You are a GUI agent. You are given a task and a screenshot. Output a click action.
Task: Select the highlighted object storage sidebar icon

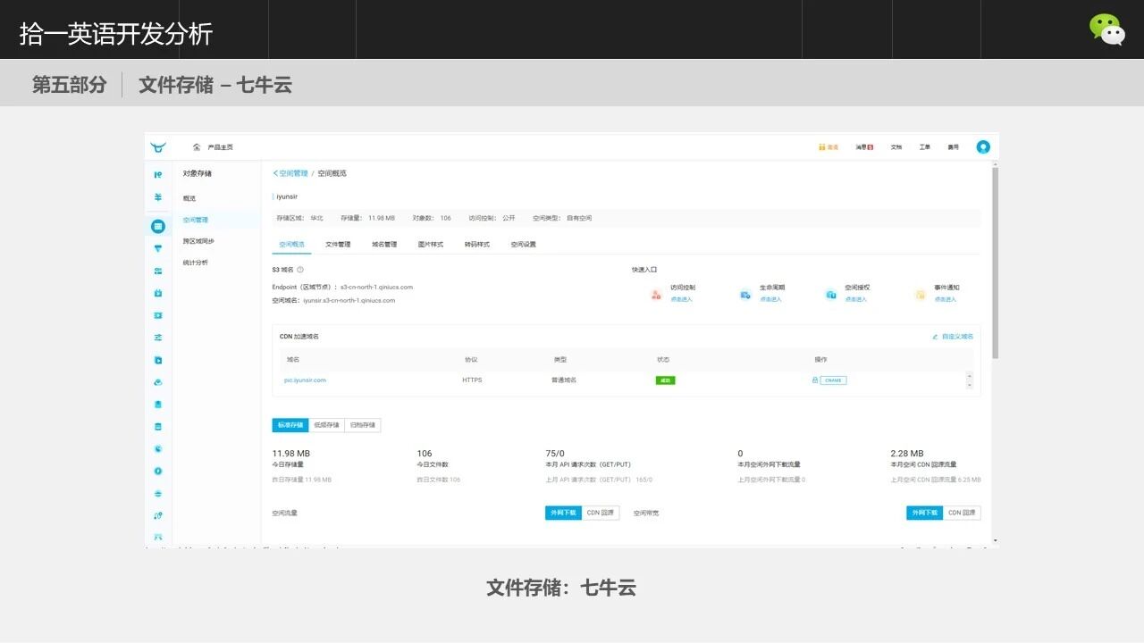tap(158, 227)
